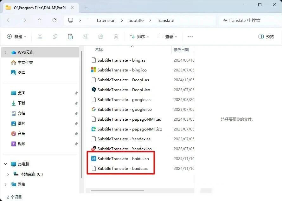Click the Copy icon in toolbar
The height and width of the screenshot is (201, 282).
coord(55,37)
